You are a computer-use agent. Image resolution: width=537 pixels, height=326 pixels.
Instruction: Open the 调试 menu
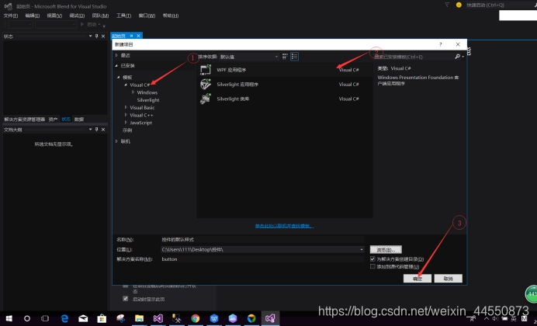click(77, 16)
